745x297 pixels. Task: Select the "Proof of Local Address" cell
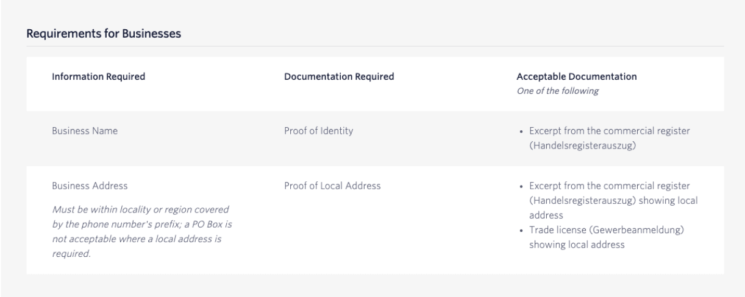click(x=333, y=185)
